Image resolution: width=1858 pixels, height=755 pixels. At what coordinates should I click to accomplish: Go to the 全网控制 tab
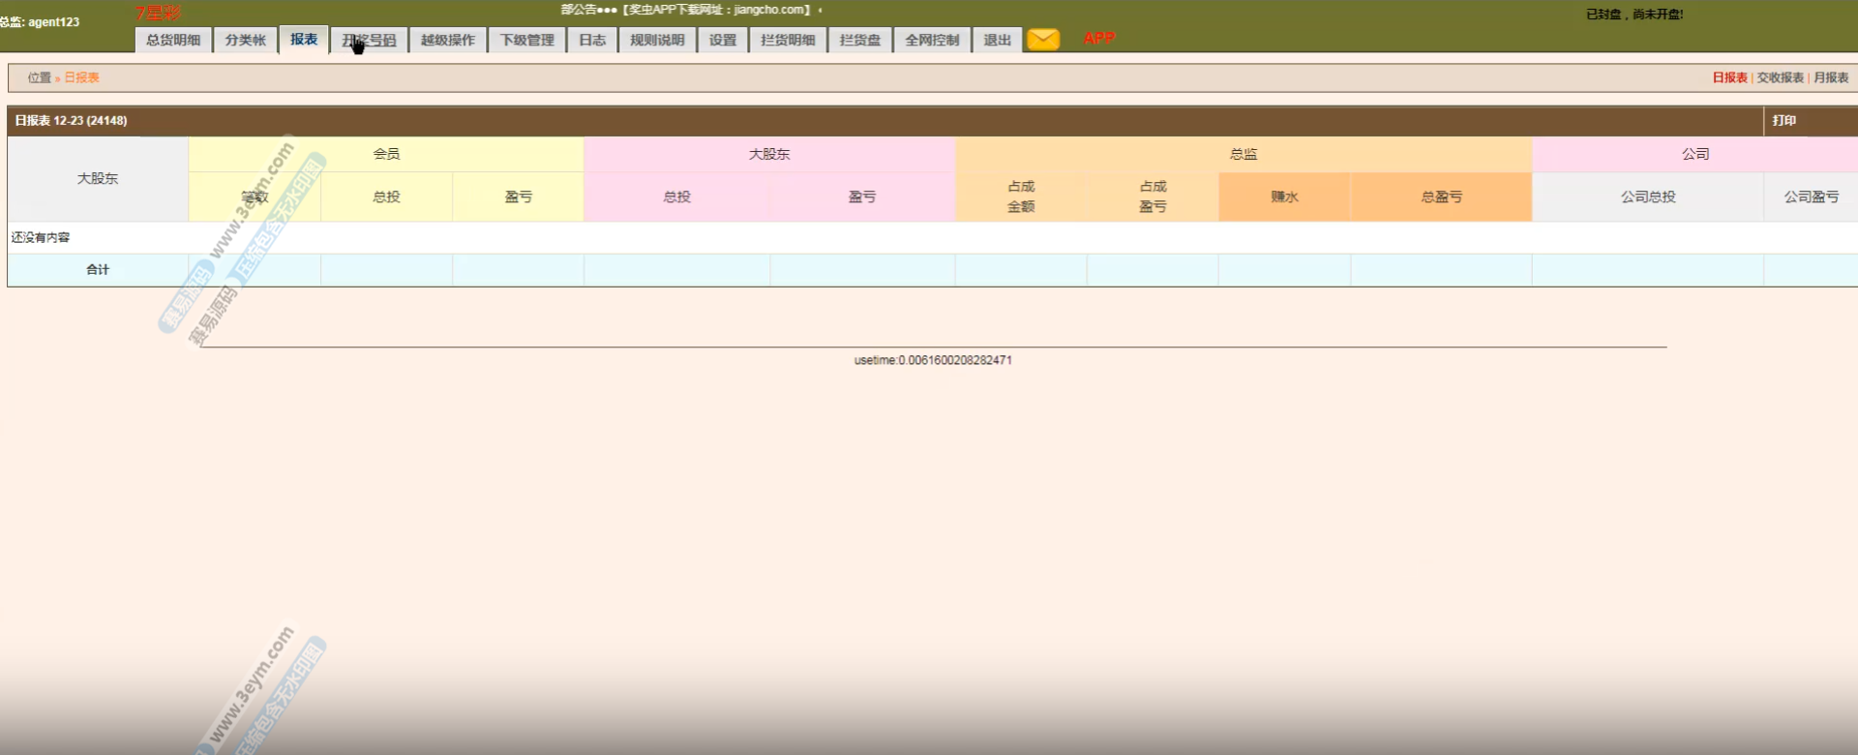tap(932, 40)
